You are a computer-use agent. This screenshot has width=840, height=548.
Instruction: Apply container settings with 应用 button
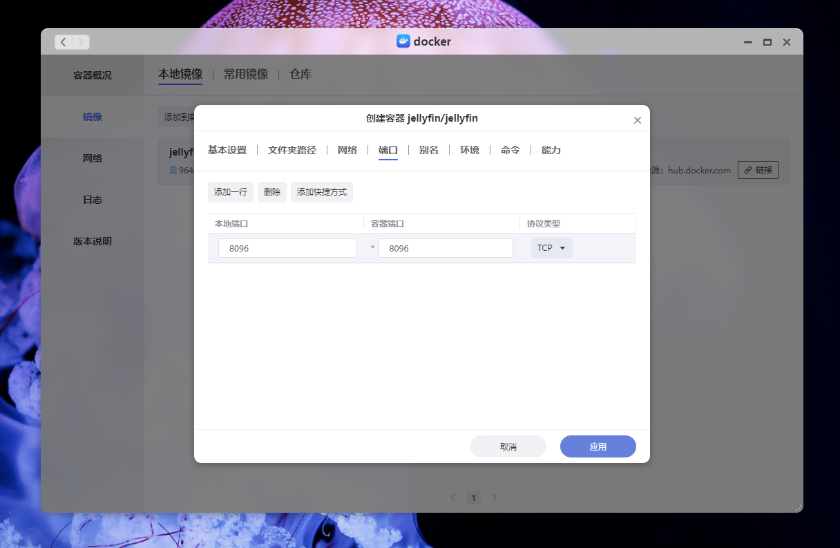tap(598, 446)
